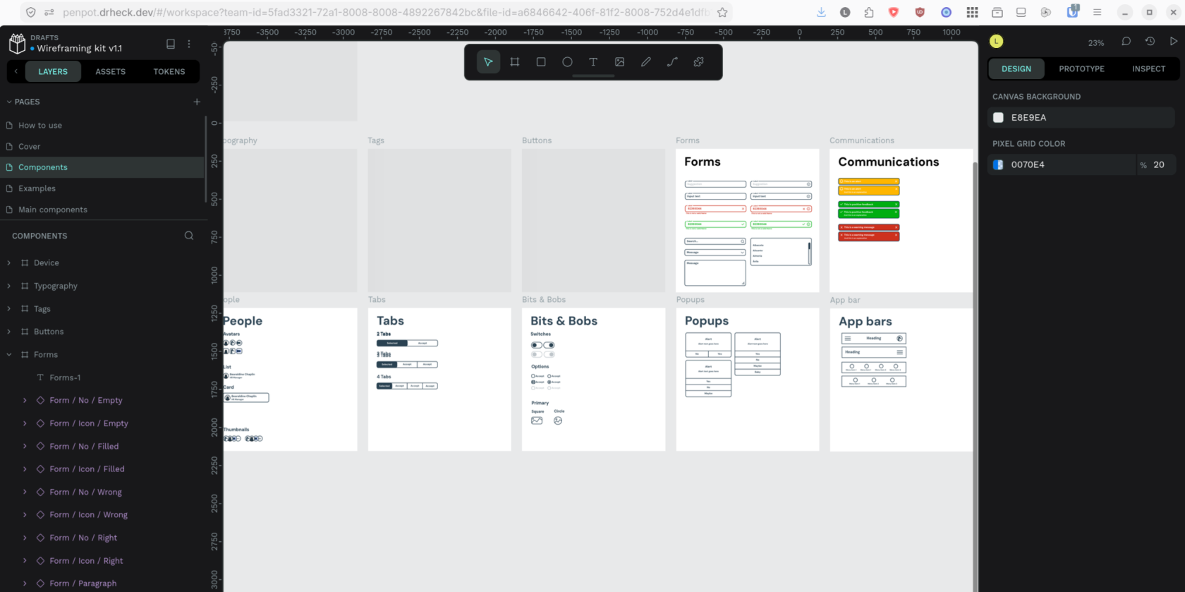1185x592 pixels.
Task: Select the Path curve tool
Action: [x=672, y=62]
